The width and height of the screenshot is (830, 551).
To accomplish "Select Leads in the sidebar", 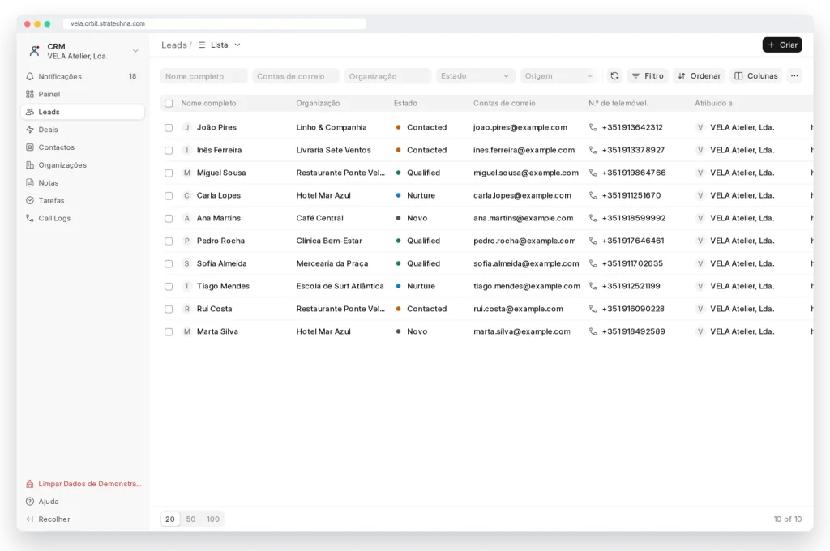I will pyautogui.click(x=82, y=112).
